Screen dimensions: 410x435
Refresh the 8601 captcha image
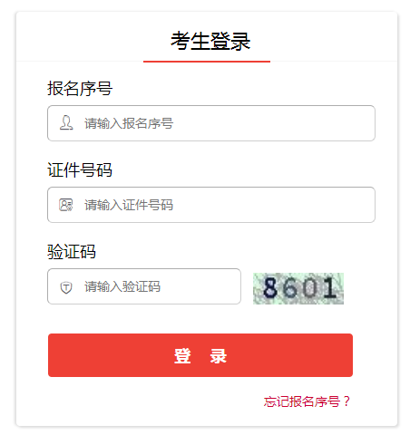coord(298,288)
